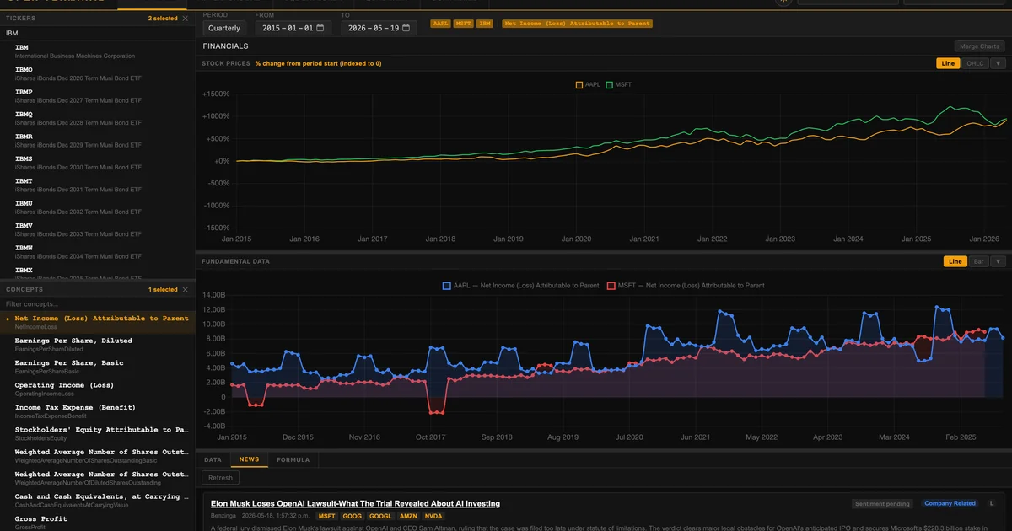The width and height of the screenshot is (1012, 531).
Task: Focus the ticker search field containing IBM
Action: [x=98, y=33]
